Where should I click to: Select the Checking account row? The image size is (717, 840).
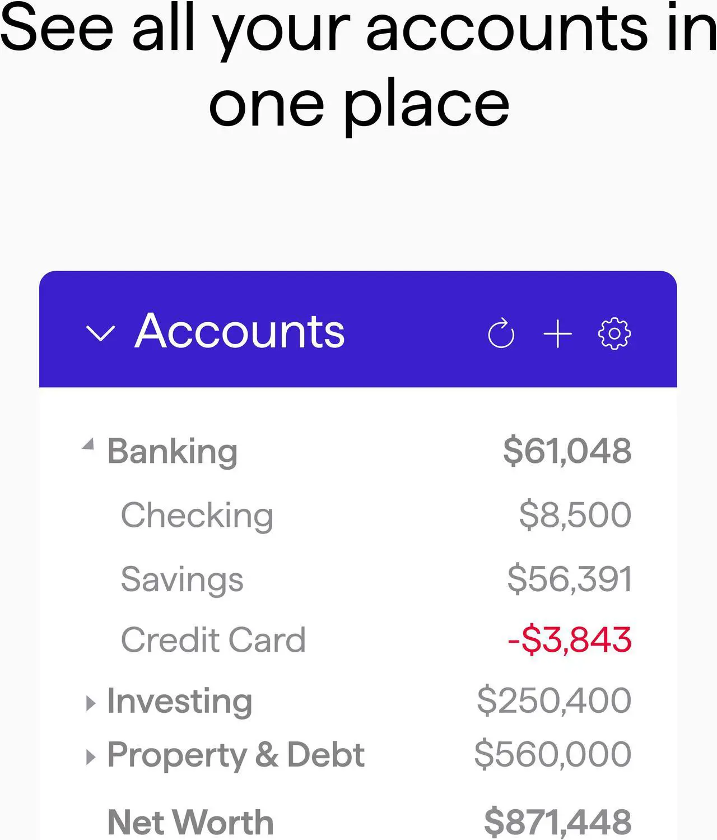[x=357, y=515]
